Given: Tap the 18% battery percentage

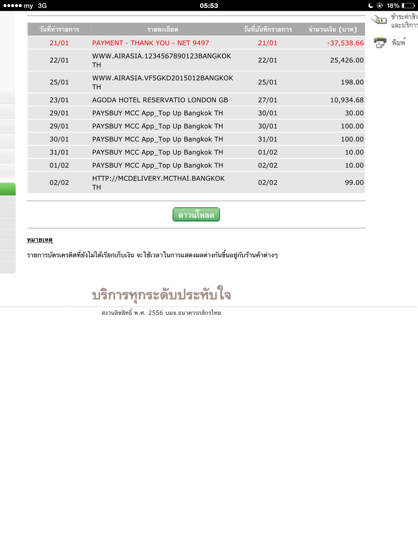Looking at the screenshot, I should (x=393, y=5).
